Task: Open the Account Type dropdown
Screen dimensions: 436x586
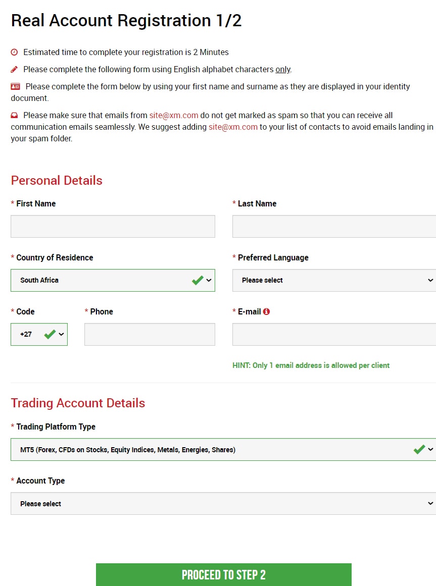Action: point(222,503)
